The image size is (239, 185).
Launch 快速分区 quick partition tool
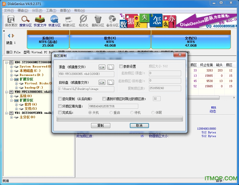click(54, 21)
